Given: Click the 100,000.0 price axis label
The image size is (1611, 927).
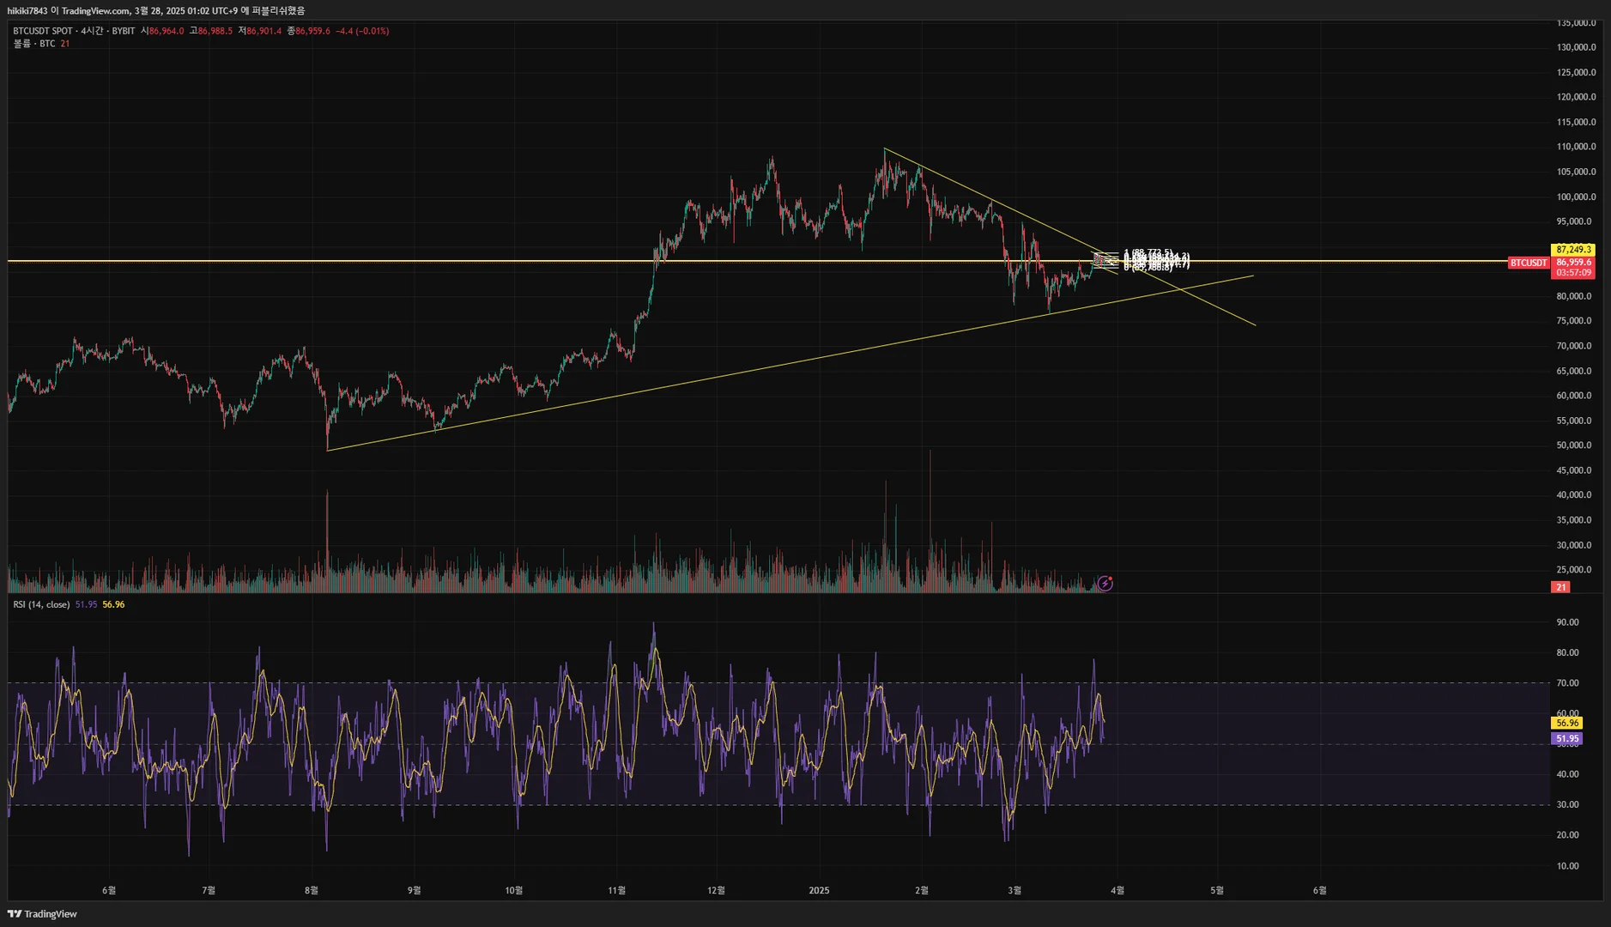Looking at the screenshot, I should pos(1577,197).
